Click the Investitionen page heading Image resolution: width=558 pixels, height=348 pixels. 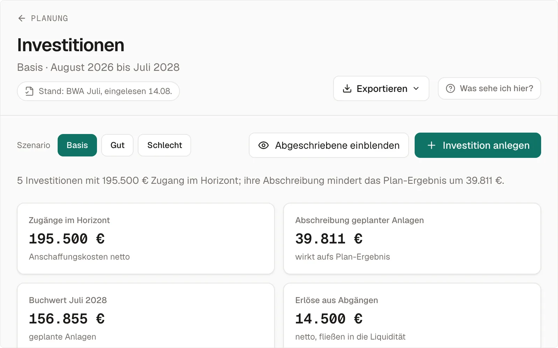71,45
